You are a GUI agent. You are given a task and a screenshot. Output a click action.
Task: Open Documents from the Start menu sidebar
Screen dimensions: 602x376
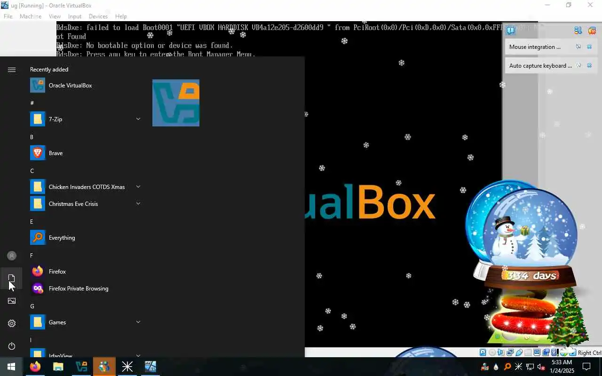[x=12, y=278]
